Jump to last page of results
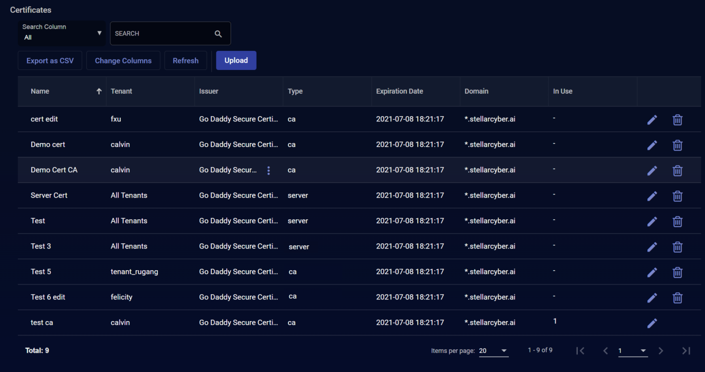 [686, 351]
